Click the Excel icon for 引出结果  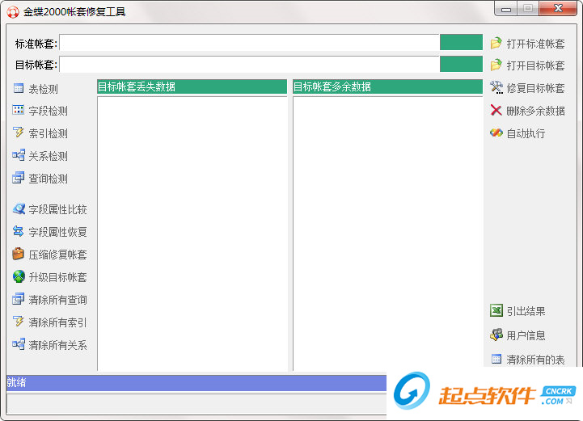[x=496, y=310]
